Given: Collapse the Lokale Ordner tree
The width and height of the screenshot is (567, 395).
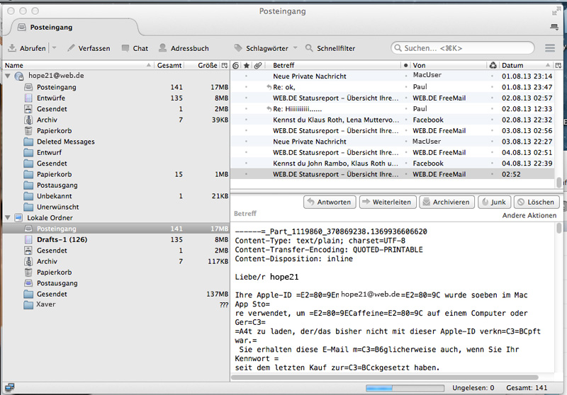Looking at the screenshot, I should click(8, 218).
